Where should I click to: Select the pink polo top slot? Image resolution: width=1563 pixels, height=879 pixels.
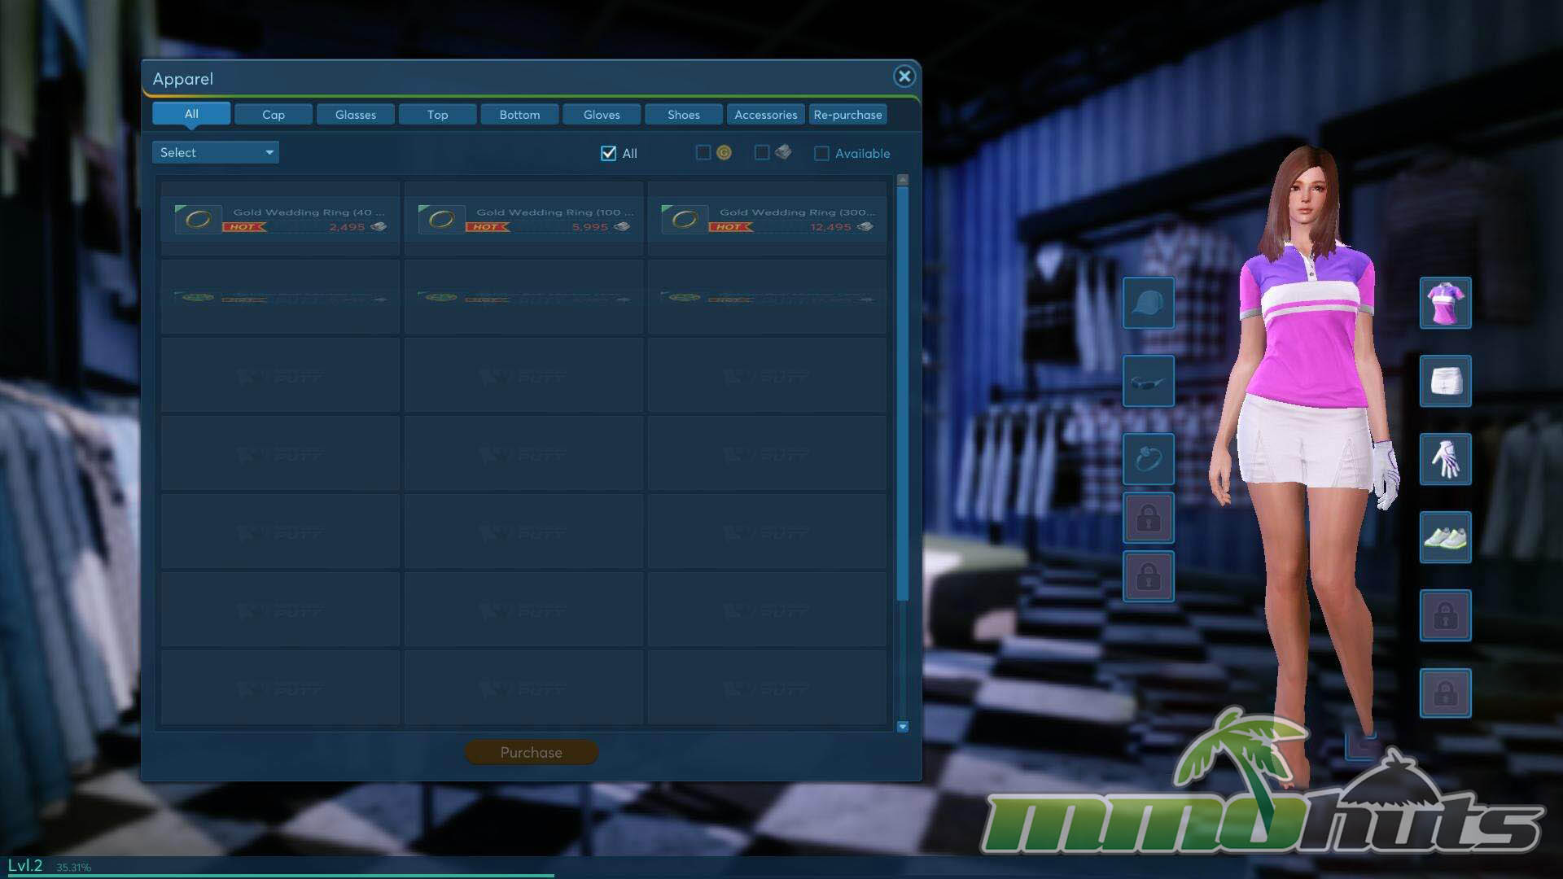coord(1445,303)
